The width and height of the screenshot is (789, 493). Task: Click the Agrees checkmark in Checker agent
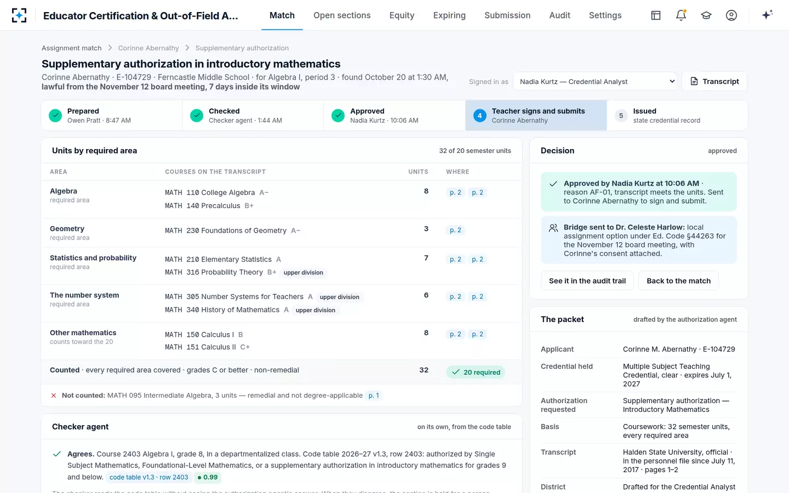click(56, 454)
